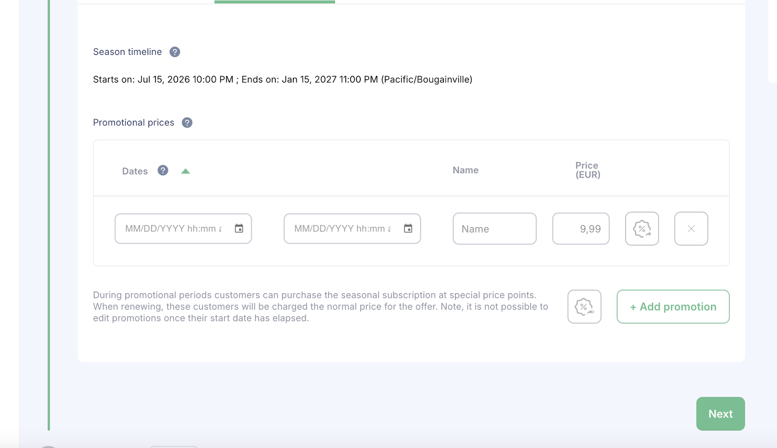Open the Promotional prices help tooltip

(x=187, y=123)
